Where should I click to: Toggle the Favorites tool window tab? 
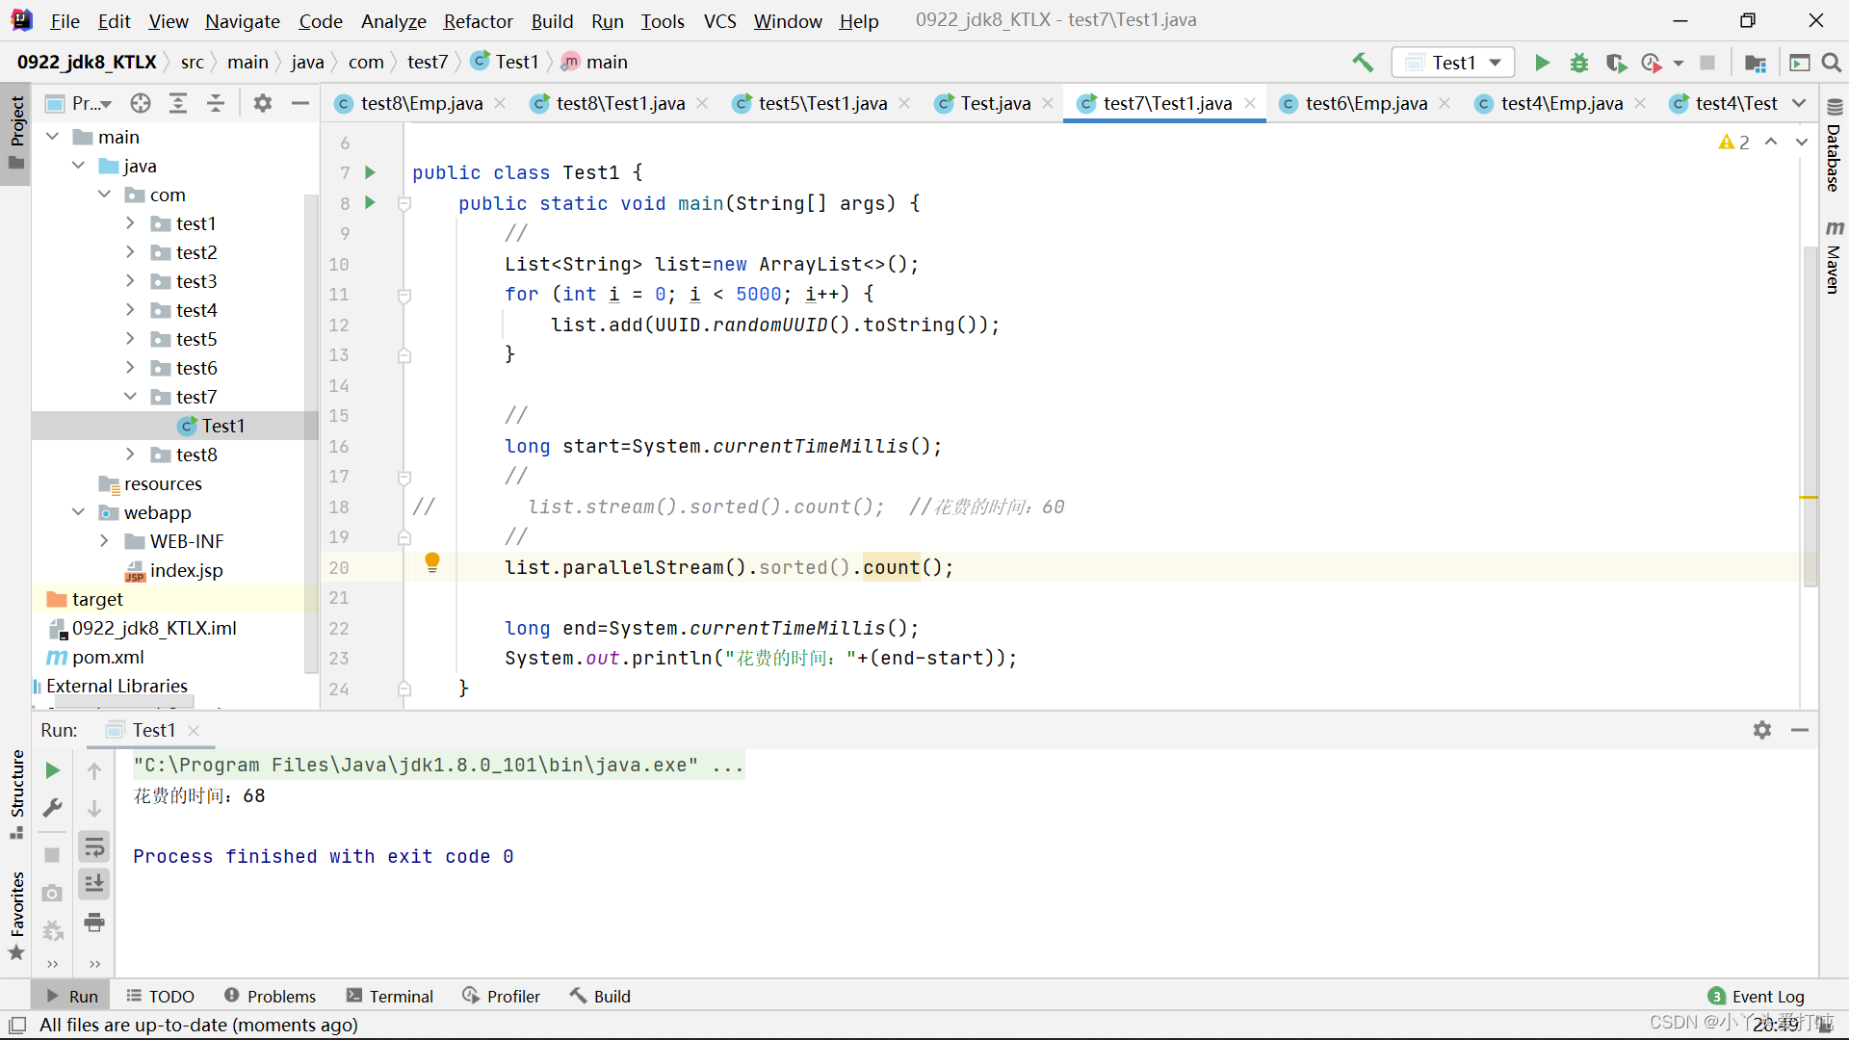click(x=16, y=915)
